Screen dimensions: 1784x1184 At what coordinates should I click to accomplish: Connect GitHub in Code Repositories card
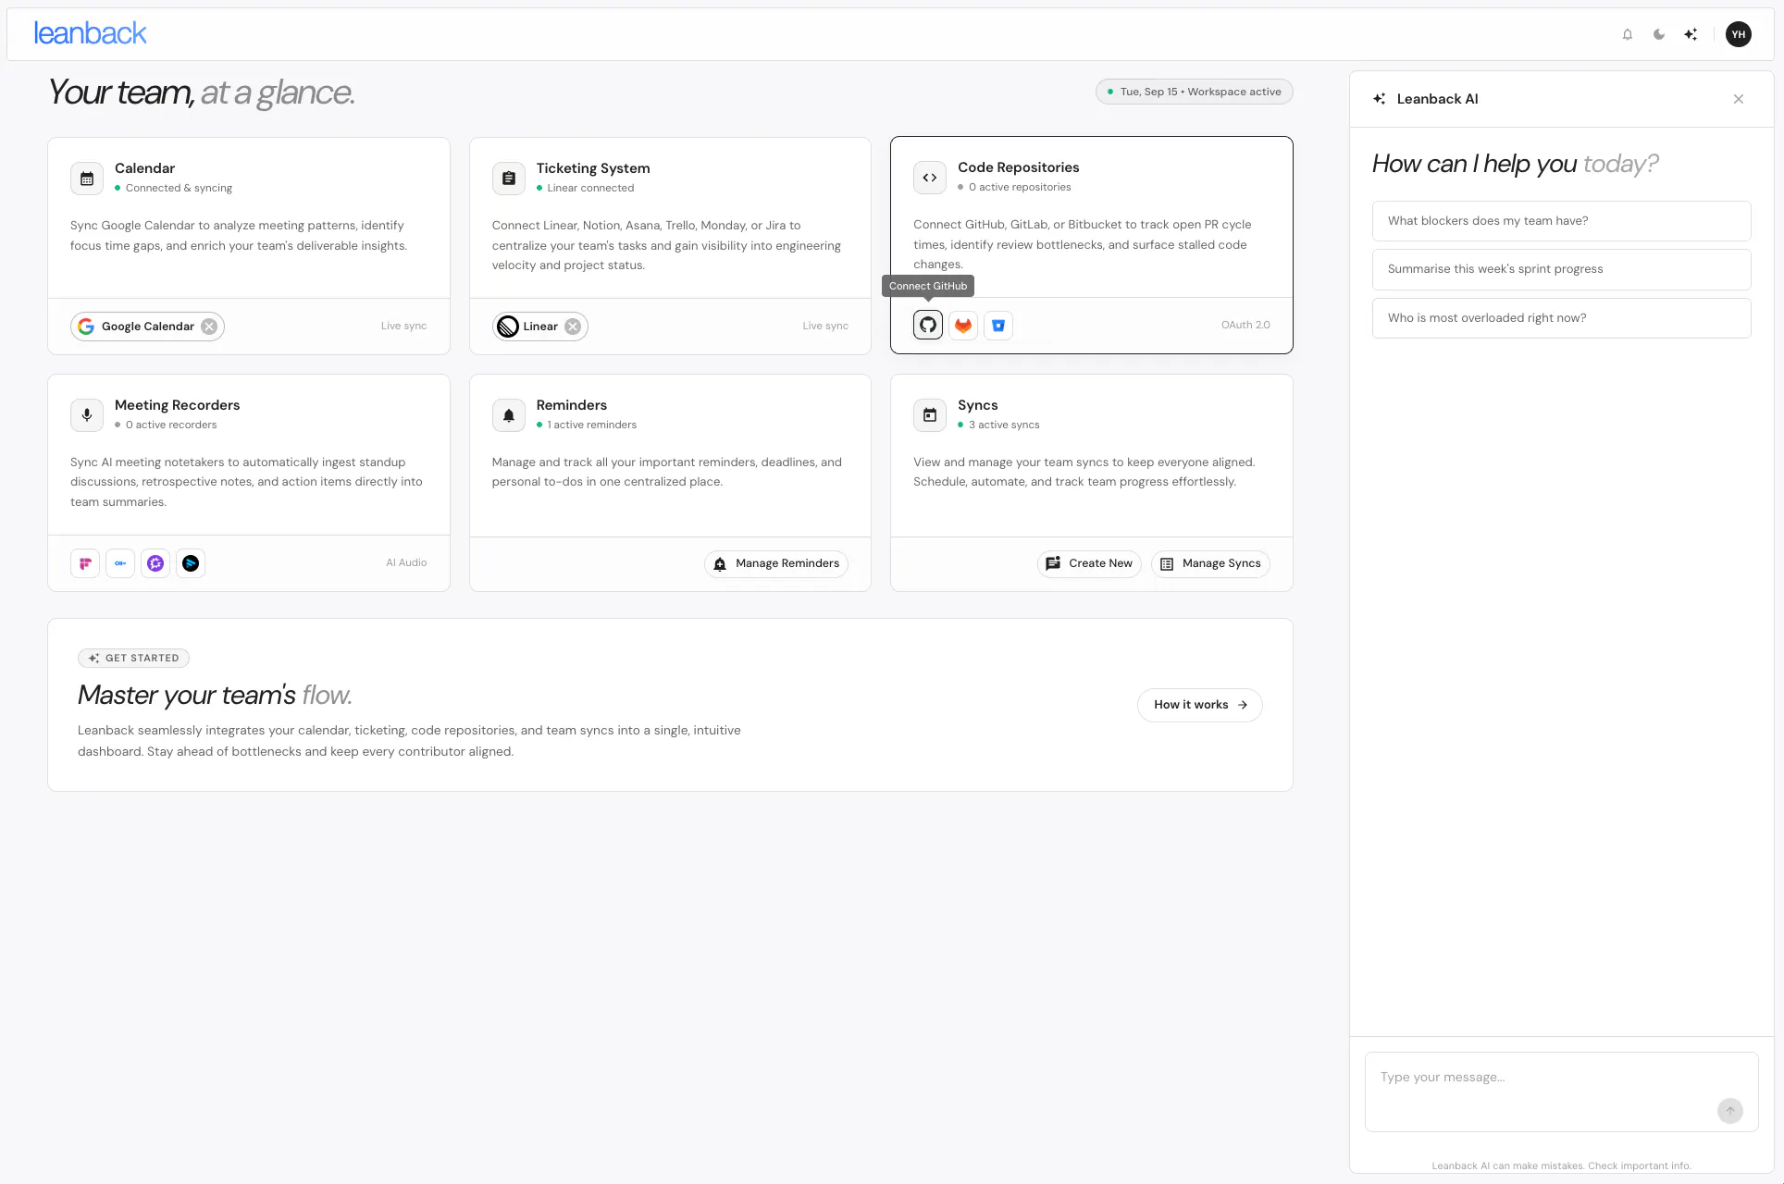pyautogui.click(x=928, y=326)
